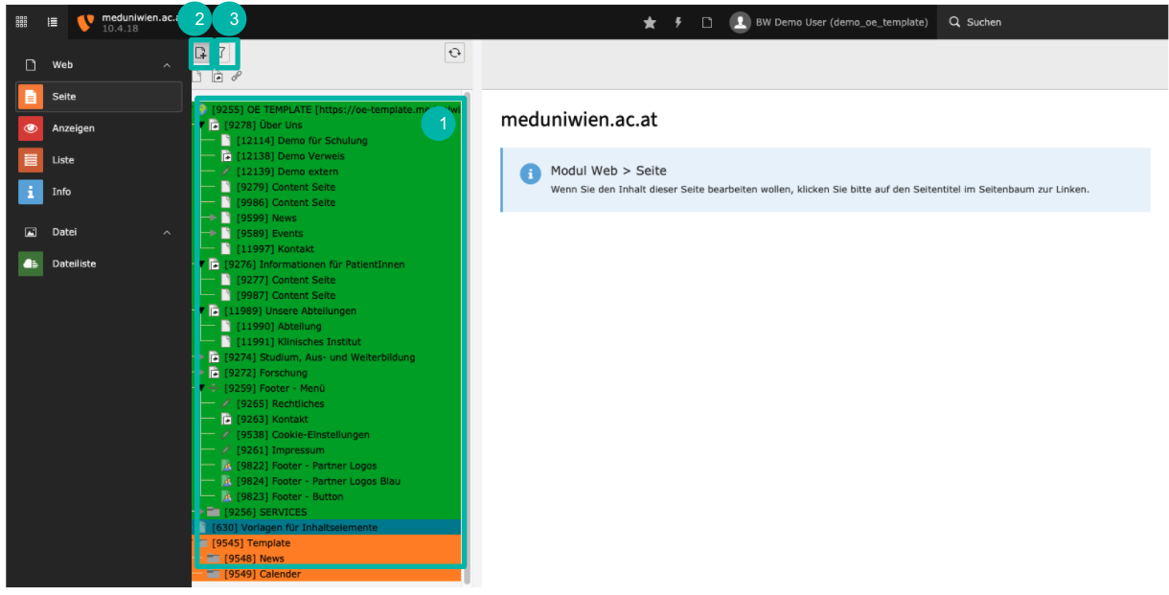The width and height of the screenshot is (1169, 595).
Task: Collapse [9276] Informationen für PatientInnen branch
Action: point(202,264)
